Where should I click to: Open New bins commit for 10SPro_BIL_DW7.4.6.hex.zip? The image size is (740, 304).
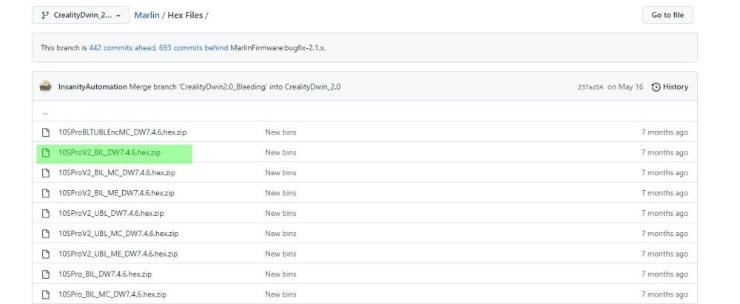pos(280,274)
